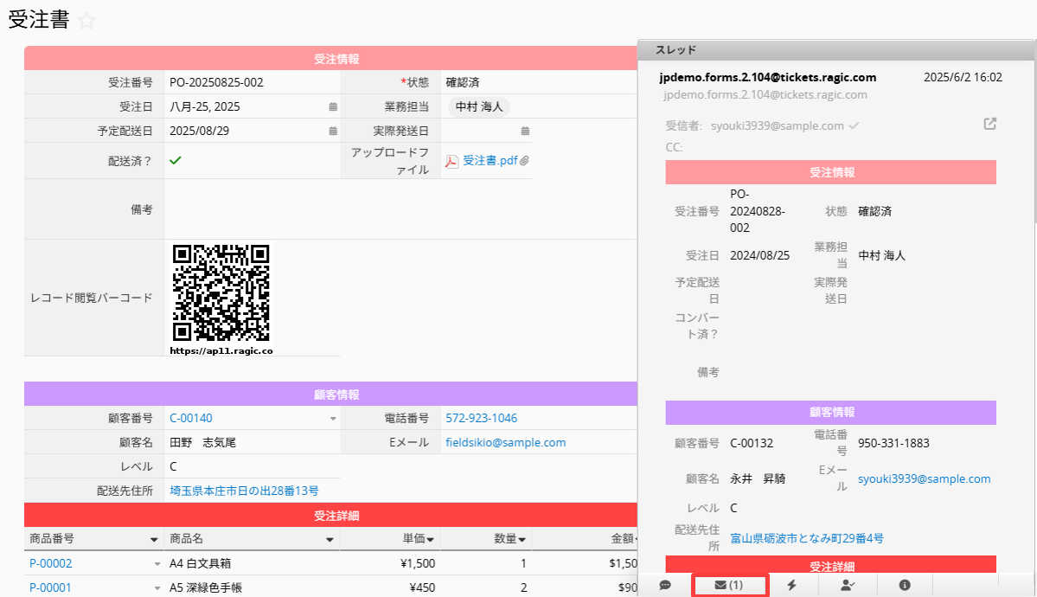Open email in new window icon
The image size is (1037, 597).
tap(990, 124)
